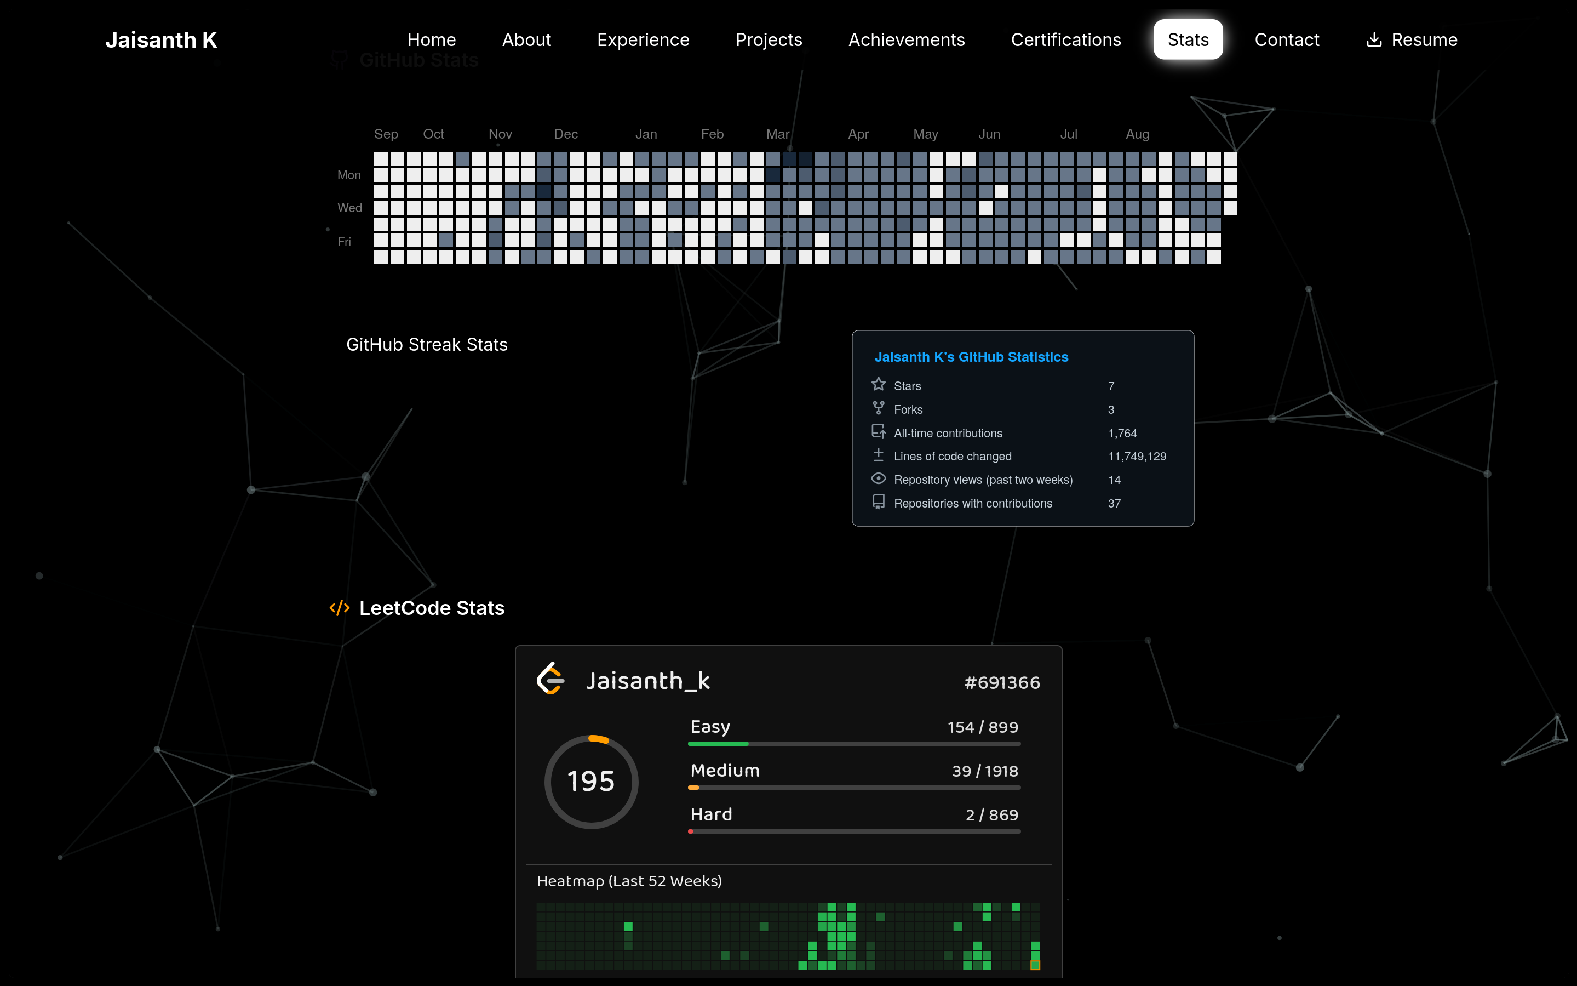Navigate to the Experience section
The image size is (1577, 986).
[x=643, y=40]
